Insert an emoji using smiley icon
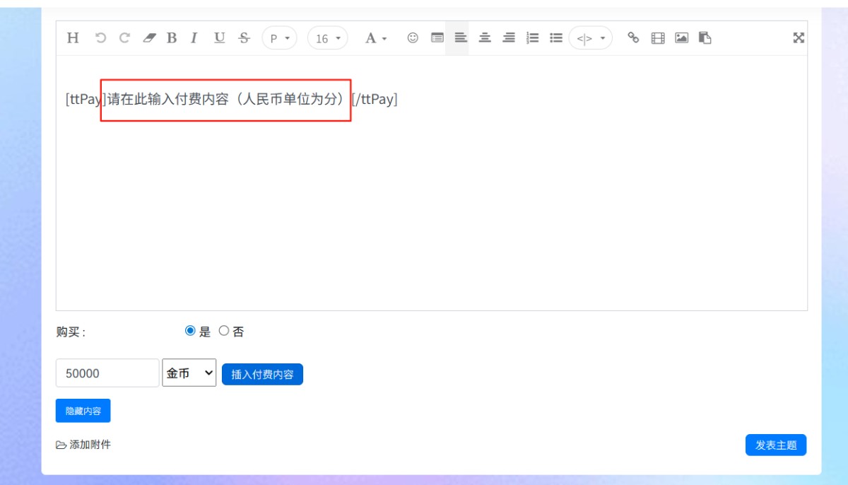 point(413,38)
